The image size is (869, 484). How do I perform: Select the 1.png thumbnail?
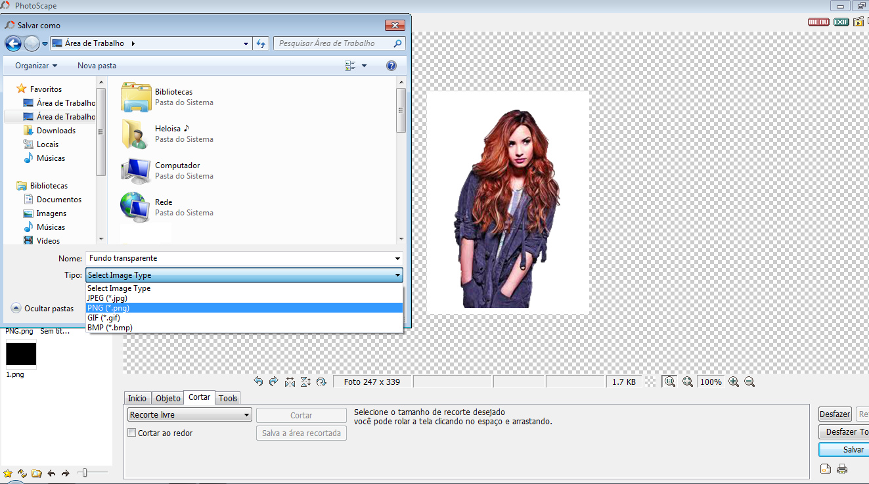[21, 354]
